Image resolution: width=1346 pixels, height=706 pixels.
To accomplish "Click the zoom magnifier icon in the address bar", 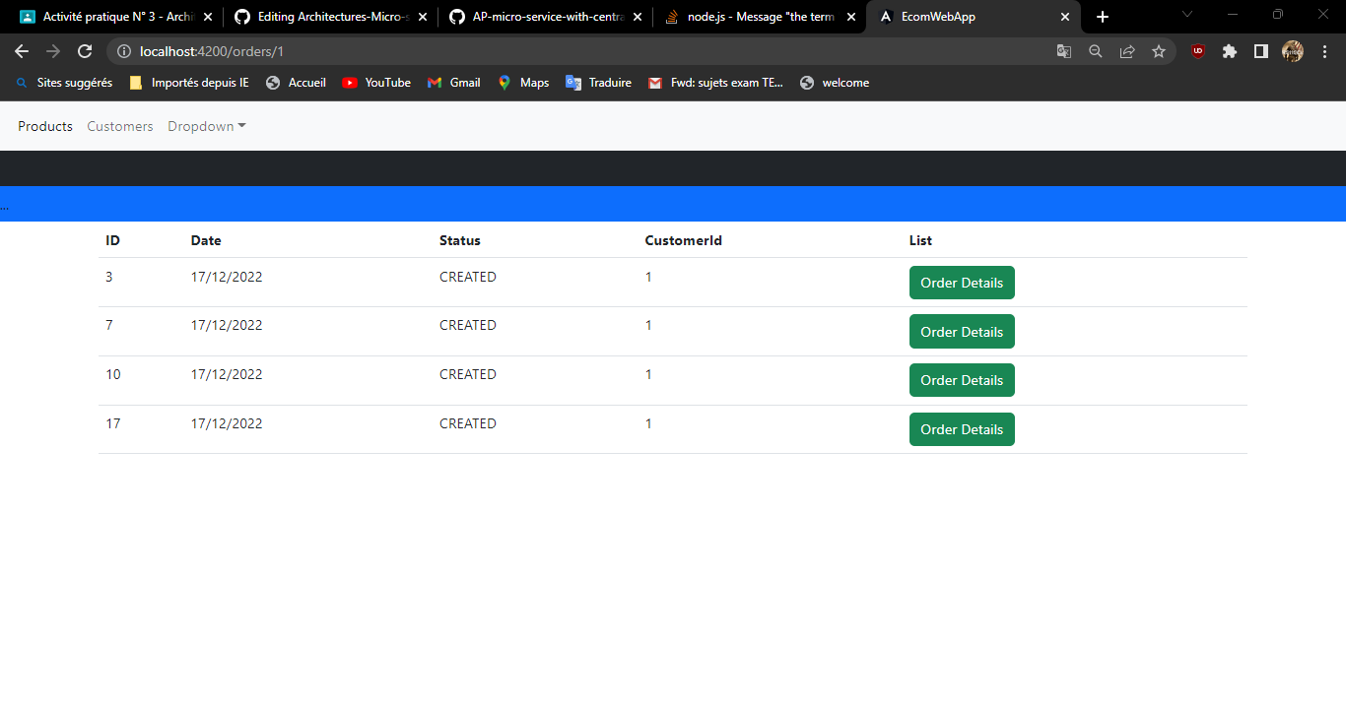I will (1096, 51).
